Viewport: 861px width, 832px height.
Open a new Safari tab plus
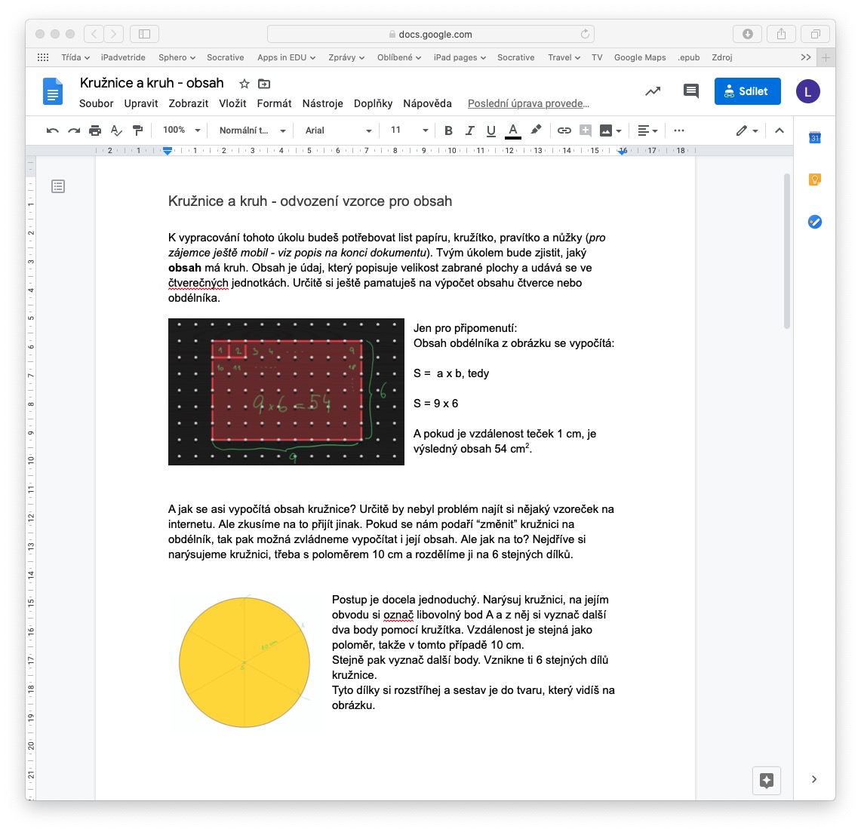coord(826,57)
